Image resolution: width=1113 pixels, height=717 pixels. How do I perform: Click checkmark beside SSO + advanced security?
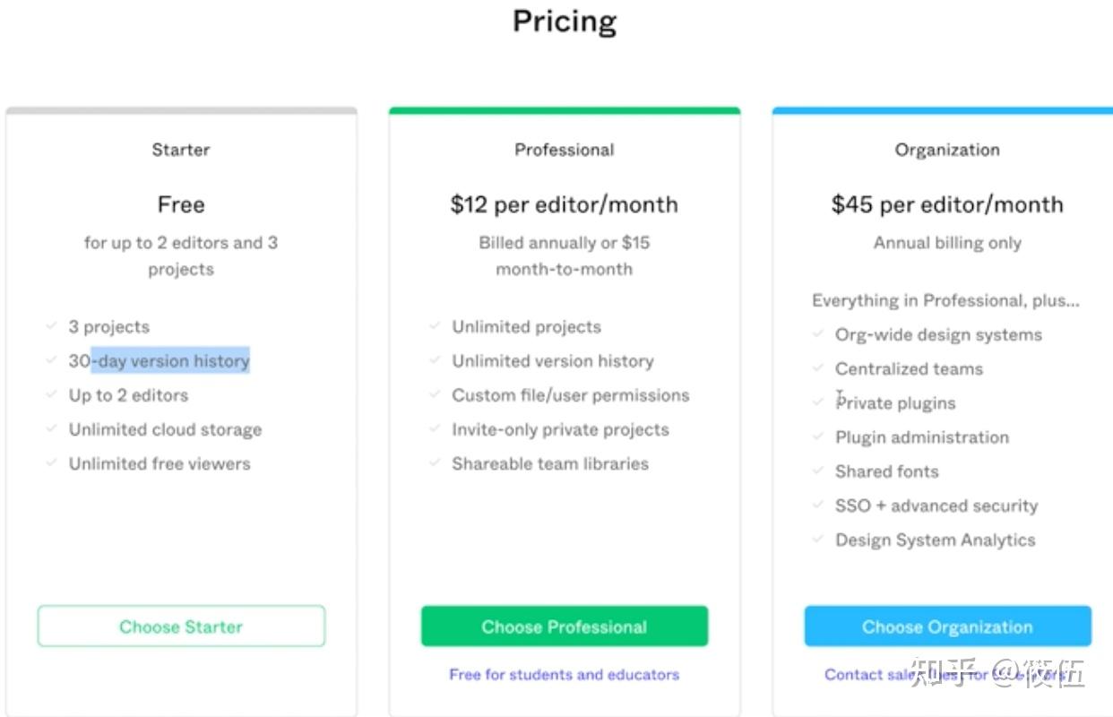[817, 505]
